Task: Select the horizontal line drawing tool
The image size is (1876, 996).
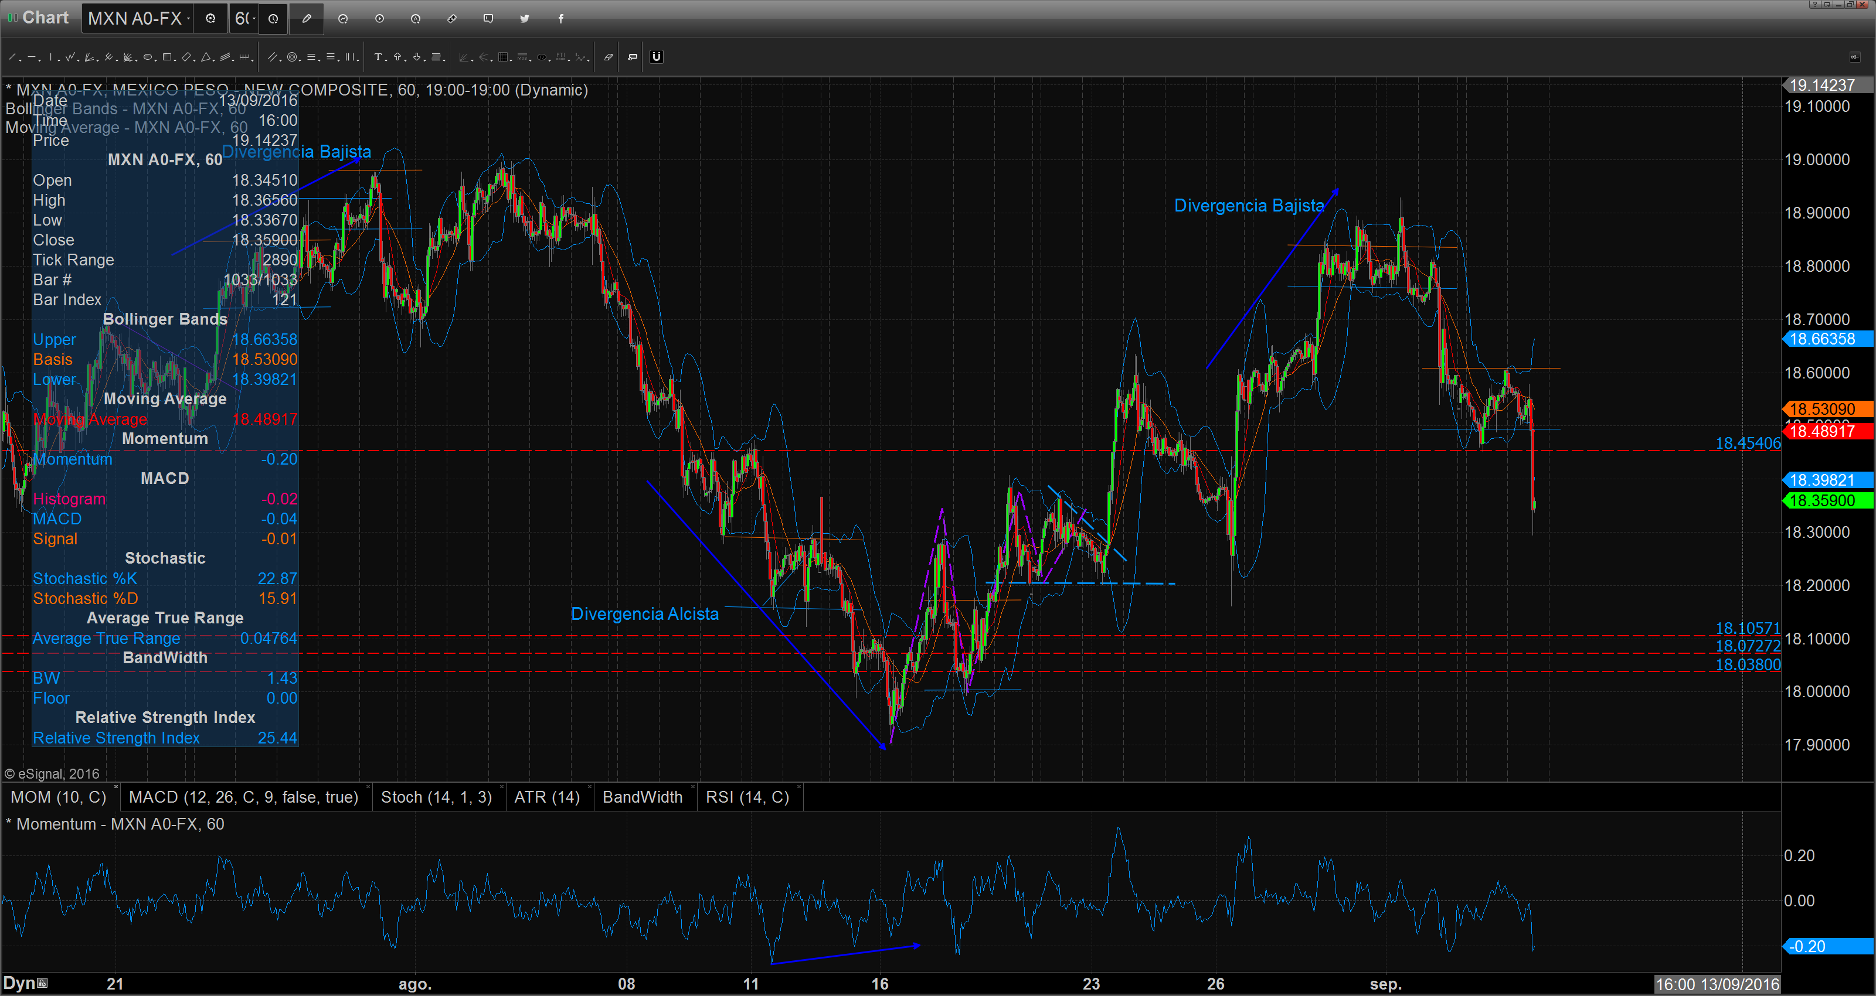Action: (31, 57)
